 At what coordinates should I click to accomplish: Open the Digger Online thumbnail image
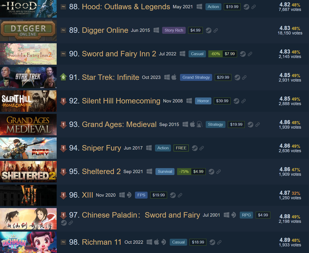(28, 30)
